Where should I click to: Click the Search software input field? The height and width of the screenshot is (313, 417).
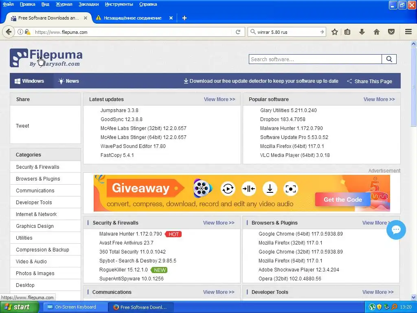pyautogui.click(x=316, y=59)
